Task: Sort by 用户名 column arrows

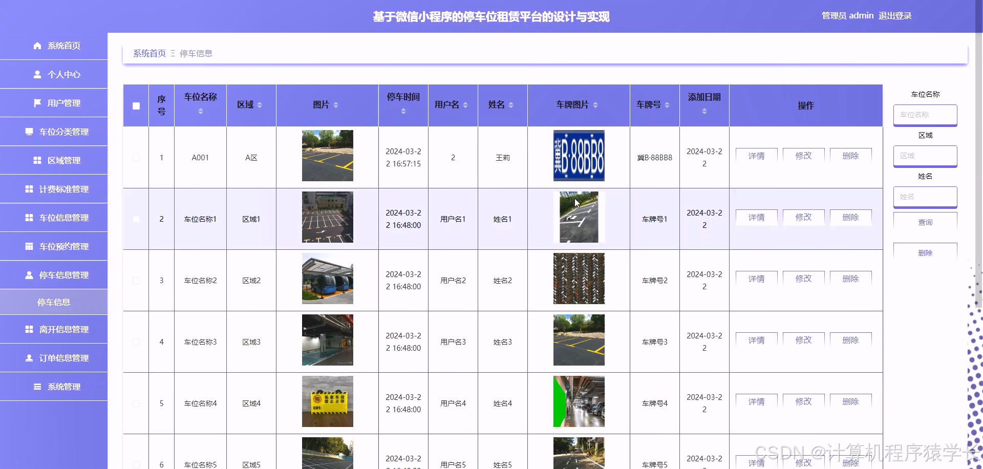Action: 465,105
